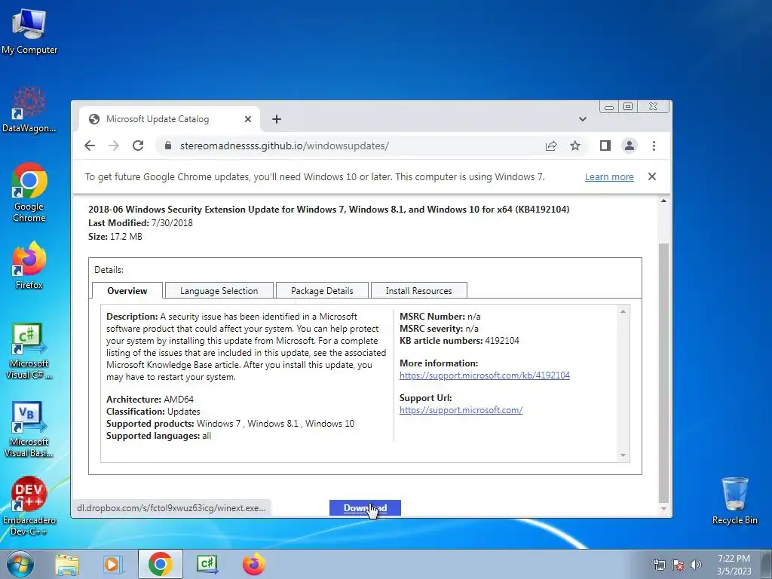
Task: Click the page vertical scrollbar thumb
Action: pyautogui.click(x=663, y=372)
